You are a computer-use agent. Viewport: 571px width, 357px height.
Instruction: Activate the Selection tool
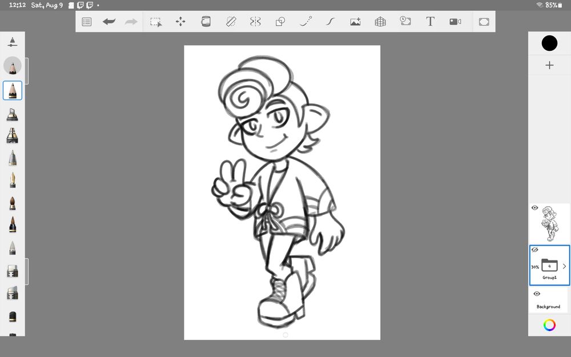click(156, 22)
